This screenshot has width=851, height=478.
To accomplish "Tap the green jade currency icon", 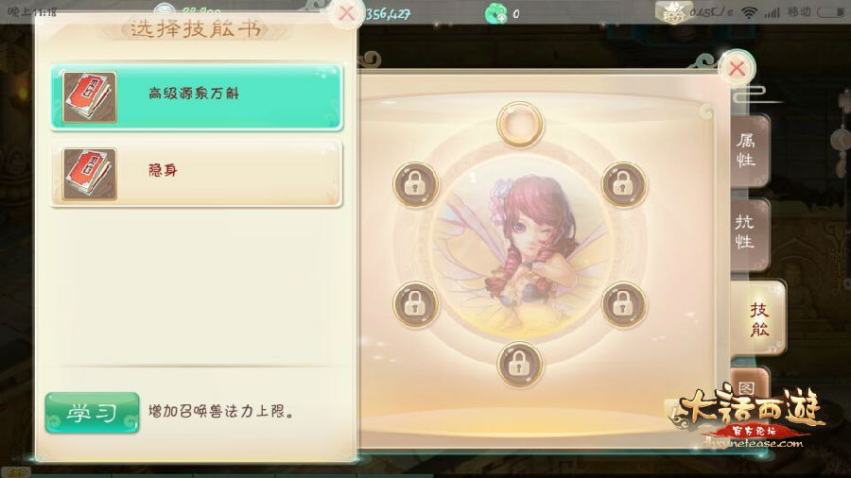I will [x=495, y=13].
